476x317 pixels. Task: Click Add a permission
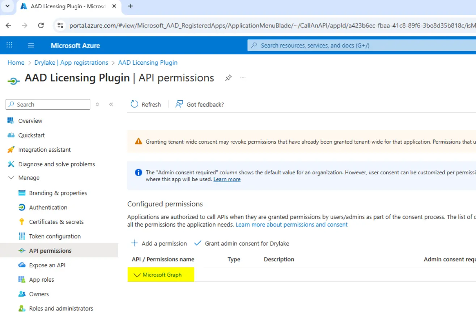point(159,243)
